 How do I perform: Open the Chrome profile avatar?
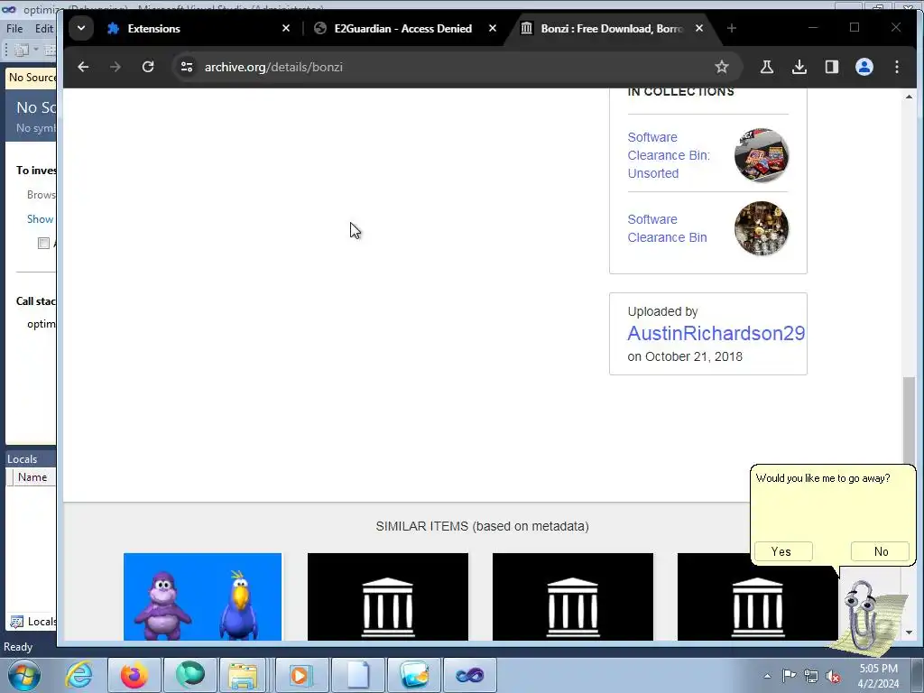click(x=864, y=67)
